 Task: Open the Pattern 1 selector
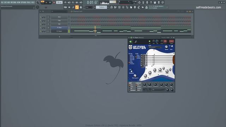coord(101,7)
